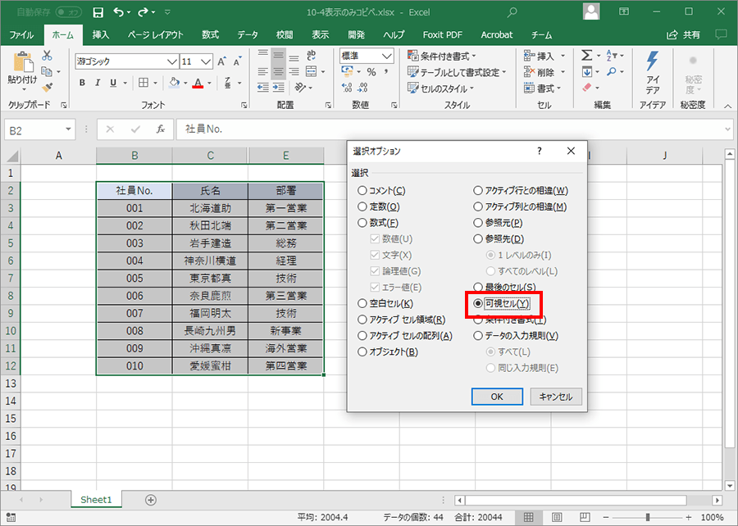The height and width of the screenshot is (526, 738).
Task: Click the Name Box showing B2
Action: coord(37,129)
